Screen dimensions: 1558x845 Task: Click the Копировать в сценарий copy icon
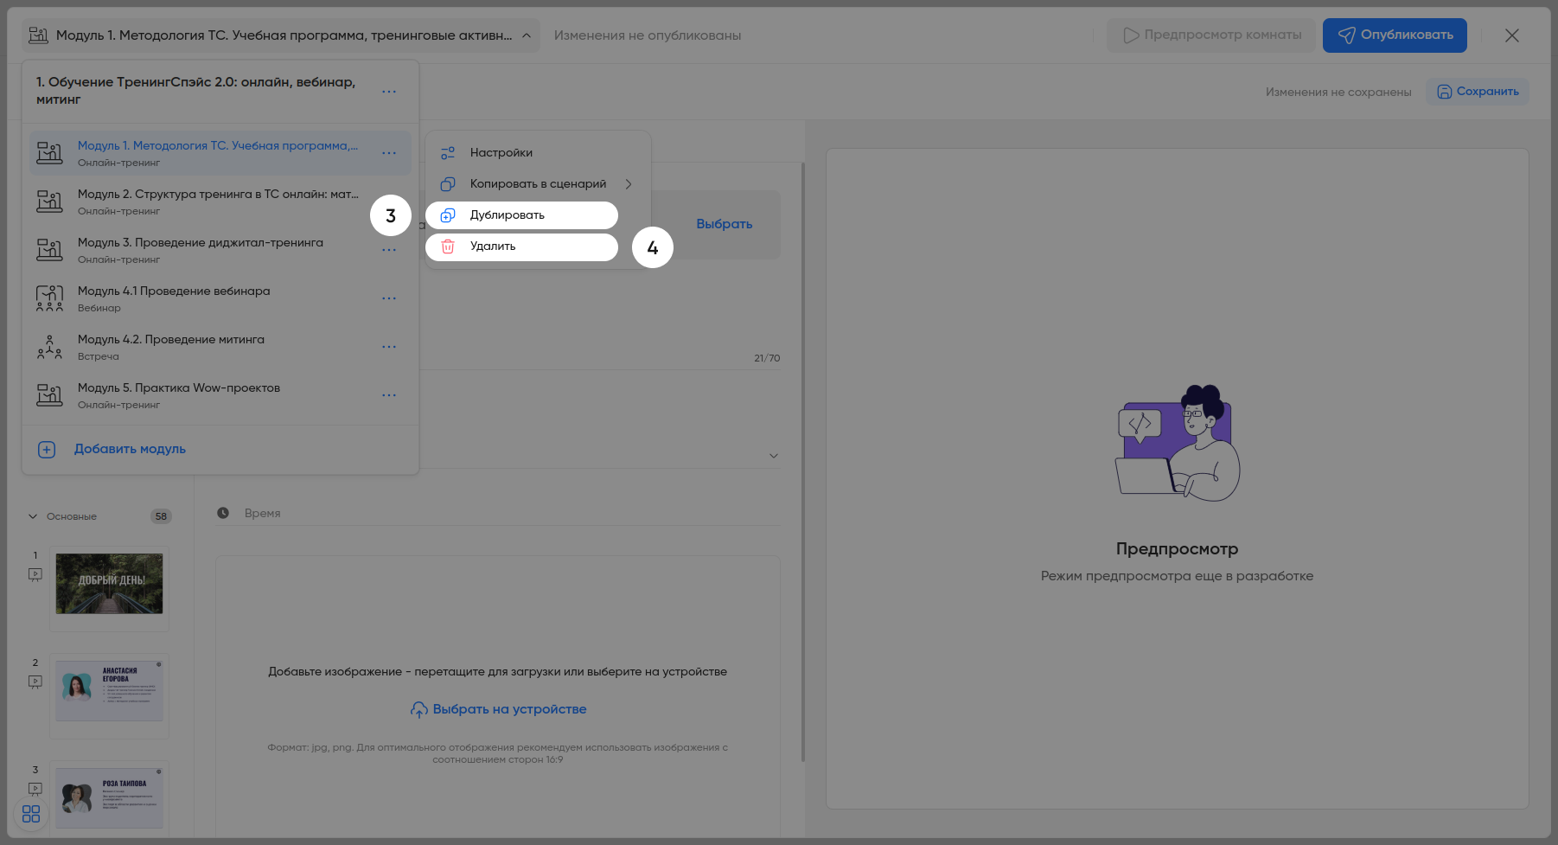click(x=448, y=184)
